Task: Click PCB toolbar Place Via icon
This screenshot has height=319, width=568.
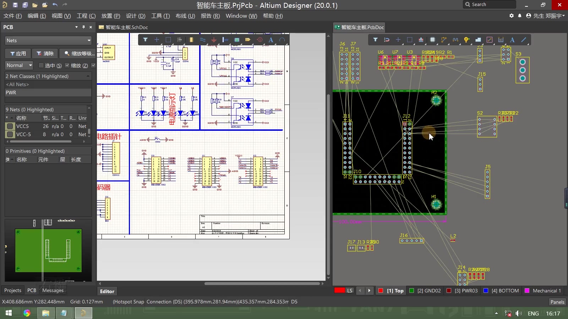Action: [466, 40]
